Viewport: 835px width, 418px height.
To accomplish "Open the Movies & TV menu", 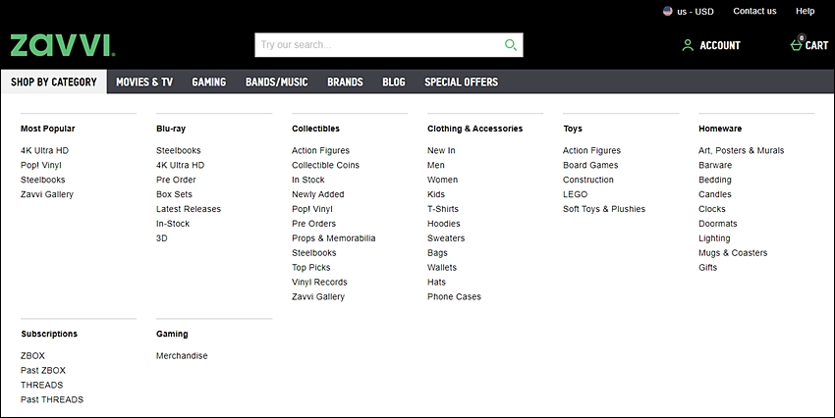I will pos(144,81).
